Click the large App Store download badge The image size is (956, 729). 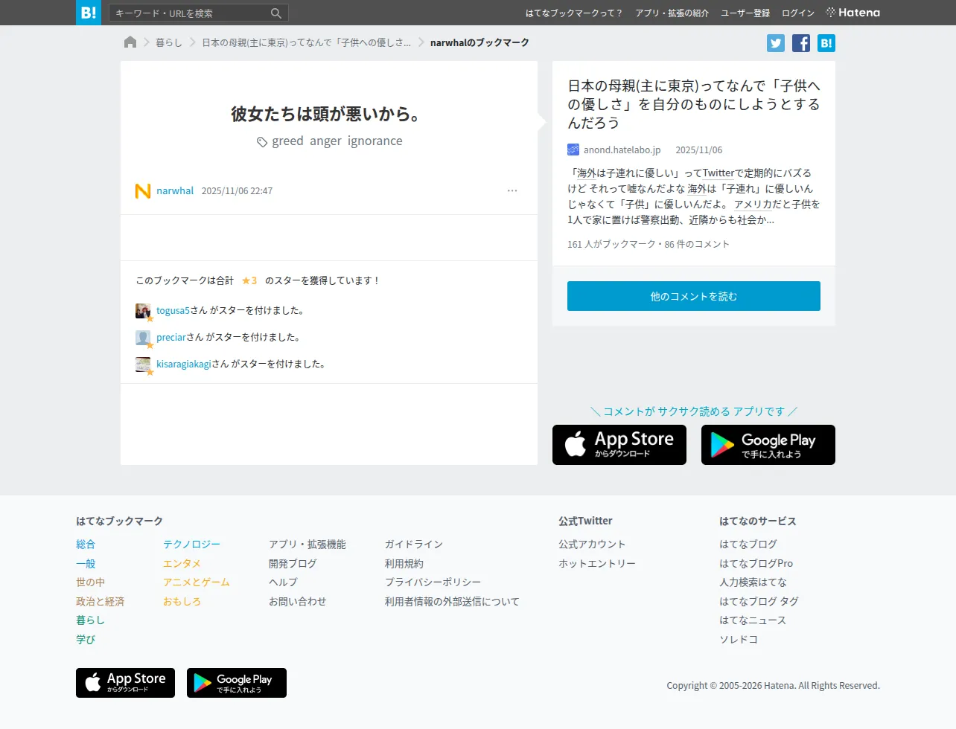pos(619,445)
